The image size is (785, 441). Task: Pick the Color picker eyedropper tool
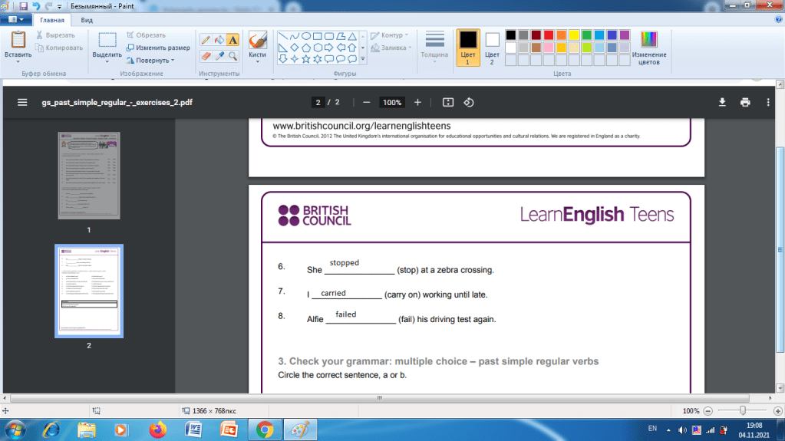[219, 56]
